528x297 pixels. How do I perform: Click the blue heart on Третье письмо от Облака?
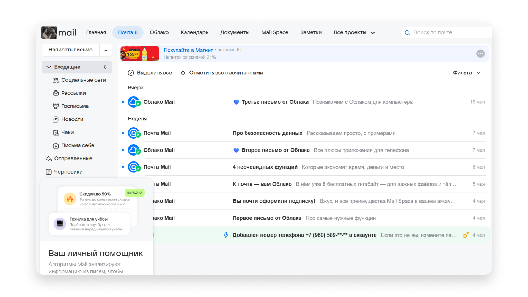236,102
